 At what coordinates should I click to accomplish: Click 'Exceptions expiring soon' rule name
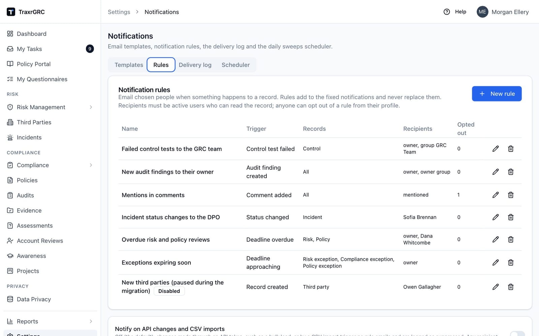click(x=156, y=262)
